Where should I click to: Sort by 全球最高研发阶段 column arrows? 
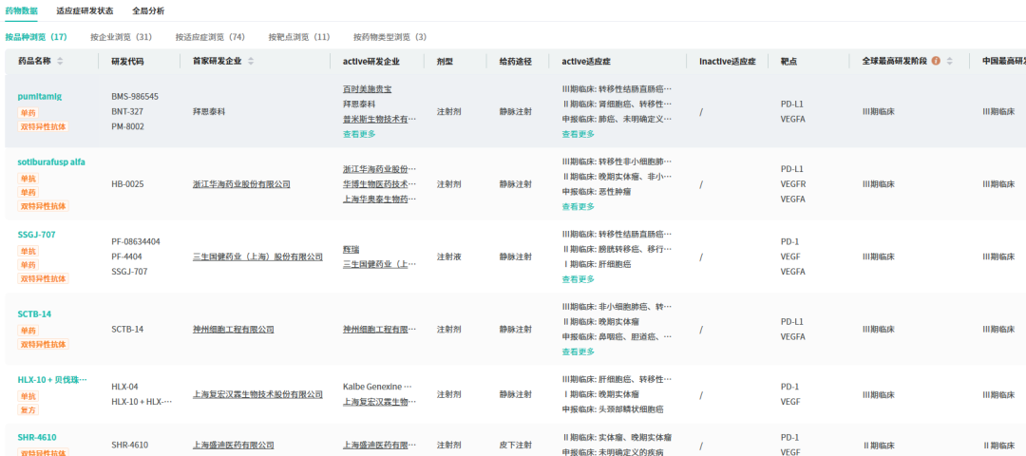point(949,62)
